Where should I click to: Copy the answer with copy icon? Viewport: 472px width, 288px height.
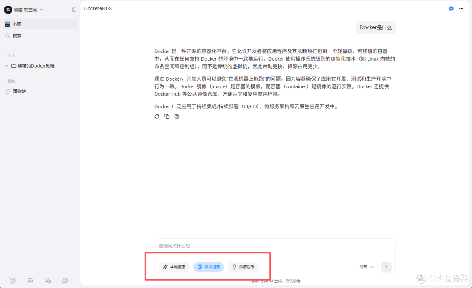point(167,117)
